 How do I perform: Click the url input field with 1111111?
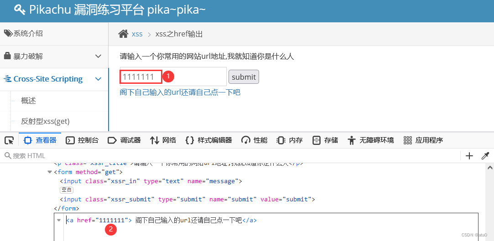click(173, 77)
